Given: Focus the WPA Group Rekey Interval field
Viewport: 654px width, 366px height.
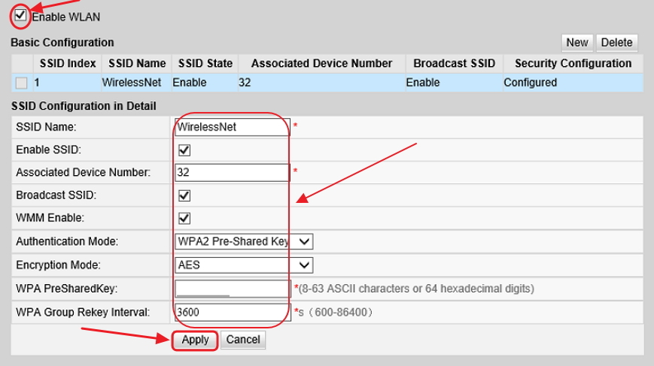Looking at the screenshot, I should [233, 313].
